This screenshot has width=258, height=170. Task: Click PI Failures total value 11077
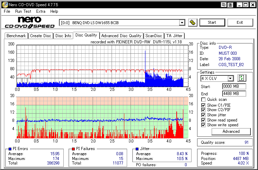(118, 163)
